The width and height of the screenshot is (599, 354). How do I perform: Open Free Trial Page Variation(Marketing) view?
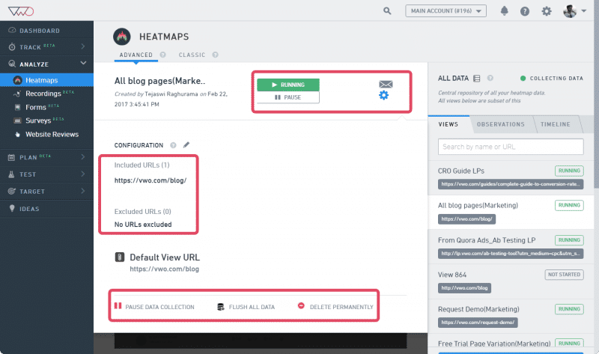(494, 344)
